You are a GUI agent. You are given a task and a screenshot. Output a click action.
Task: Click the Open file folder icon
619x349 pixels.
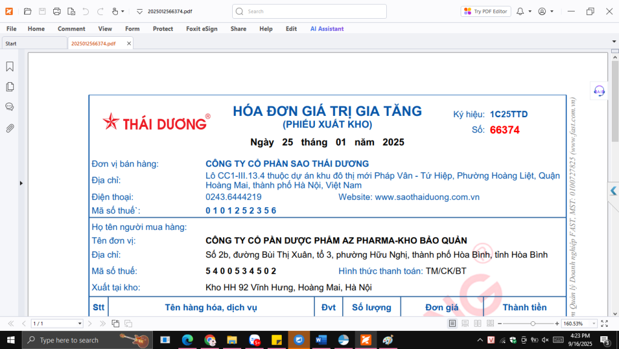click(28, 11)
